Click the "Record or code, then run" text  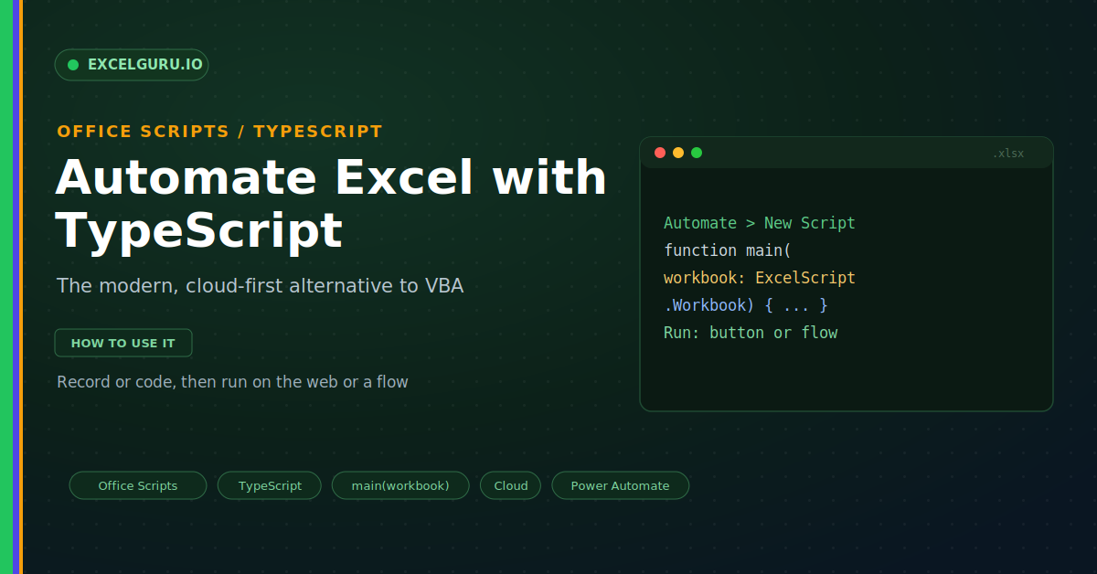[x=232, y=381]
